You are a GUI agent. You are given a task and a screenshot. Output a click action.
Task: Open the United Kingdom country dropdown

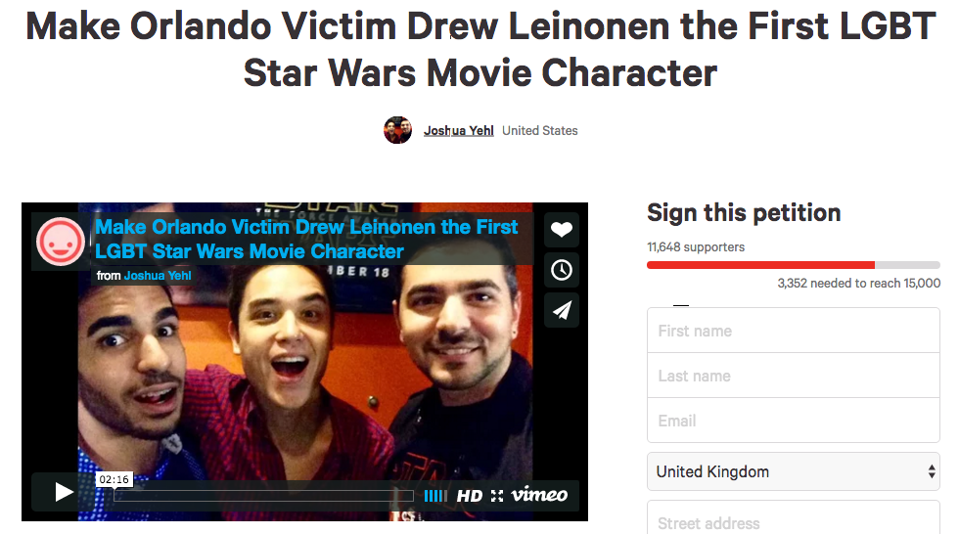(x=794, y=471)
